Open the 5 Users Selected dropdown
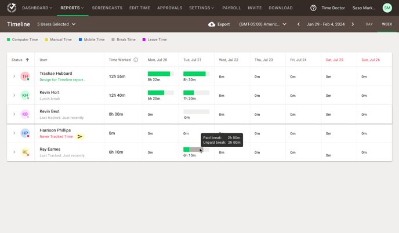The image size is (399, 233). [56, 24]
